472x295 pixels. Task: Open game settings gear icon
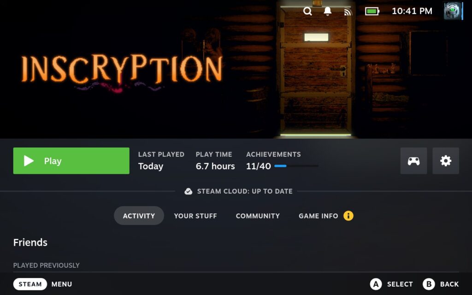coord(446,161)
